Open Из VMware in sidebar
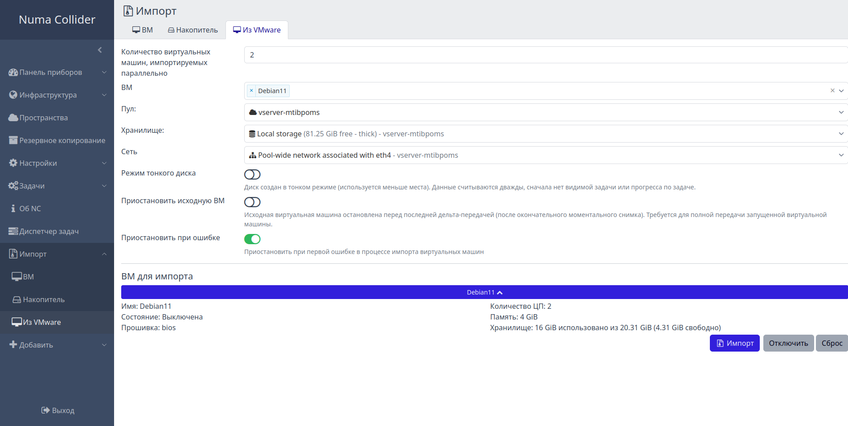The width and height of the screenshot is (848, 426). [x=57, y=322]
